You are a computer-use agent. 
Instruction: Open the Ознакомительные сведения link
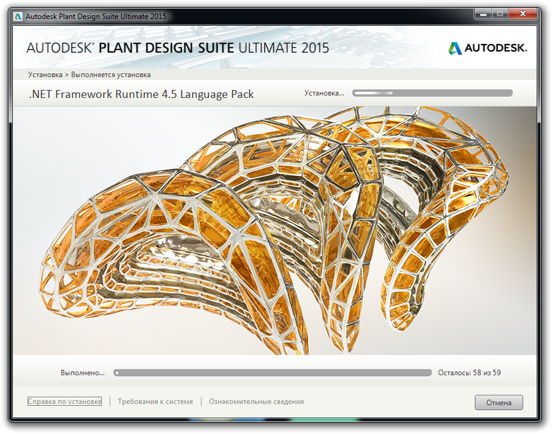click(x=256, y=402)
